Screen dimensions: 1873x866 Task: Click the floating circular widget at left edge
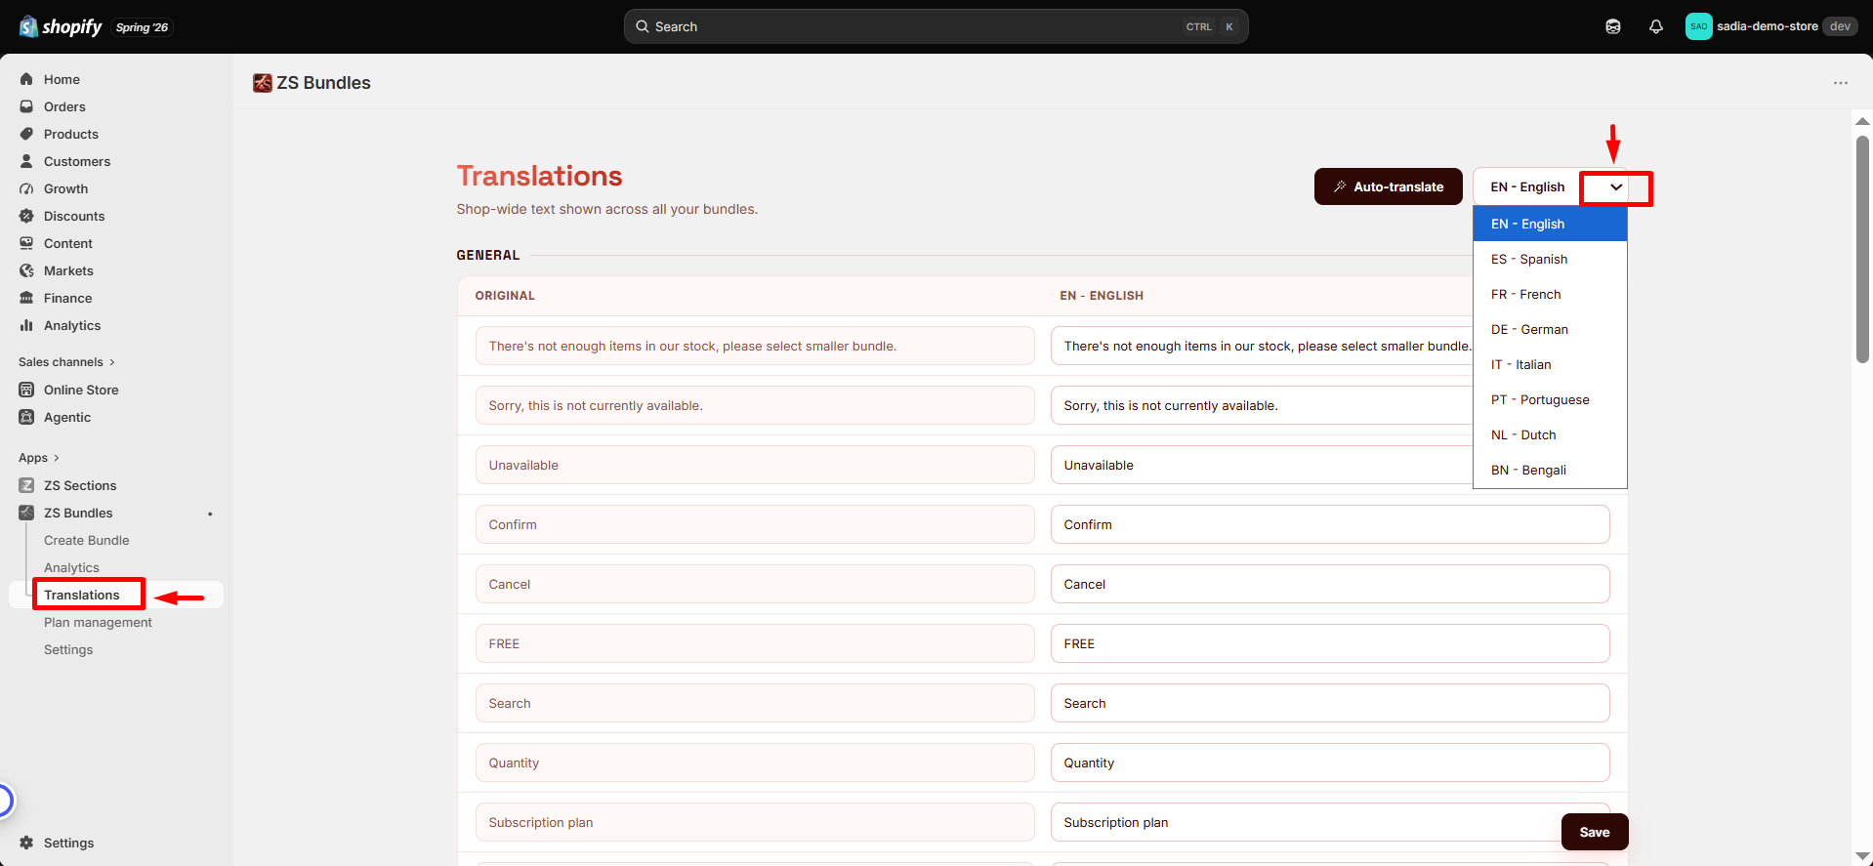(4, 801)
